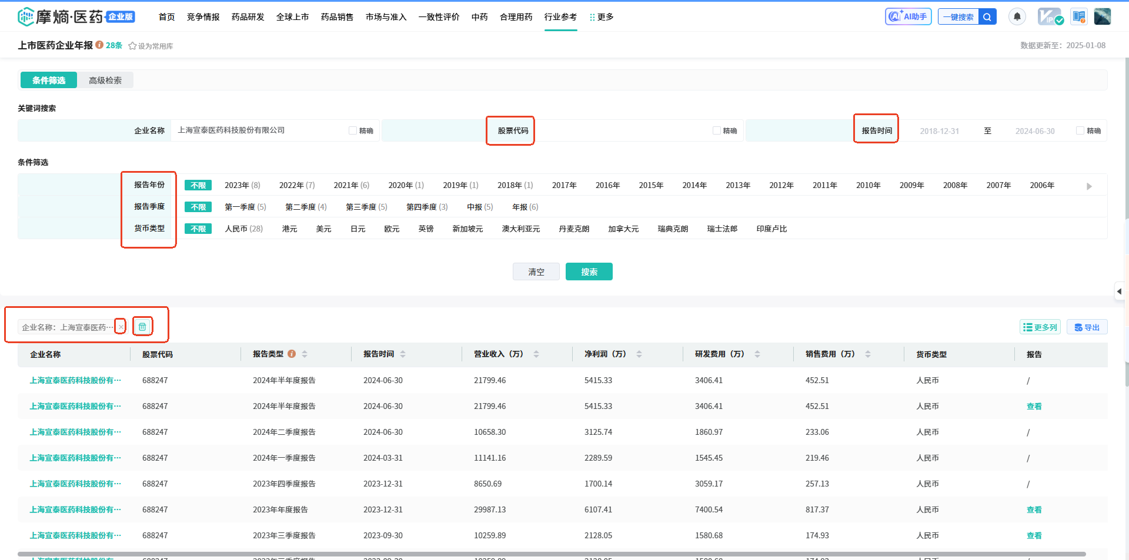The image size is (1129, 560).
Task: Open the guide book icon
Action: point(1078,16)
